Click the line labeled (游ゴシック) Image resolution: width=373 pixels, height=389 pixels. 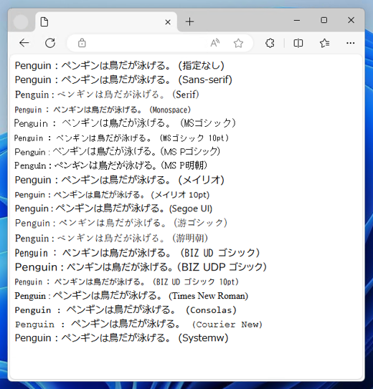121,223
